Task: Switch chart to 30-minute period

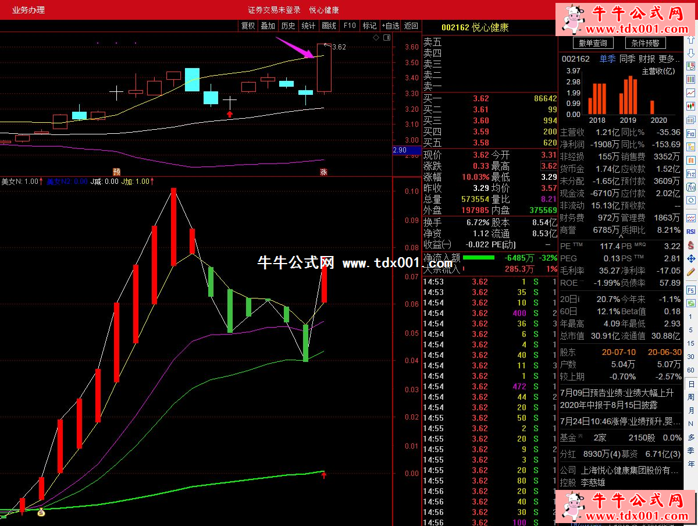Action: point(691,357)
